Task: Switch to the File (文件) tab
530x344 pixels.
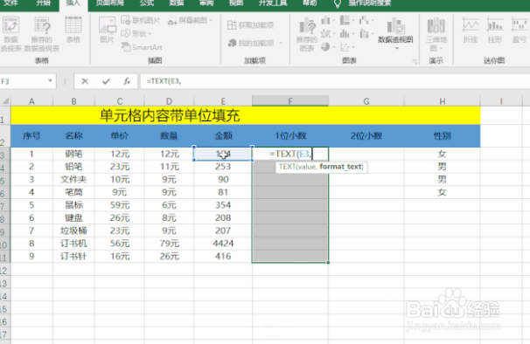Action: [x=10, y=3]
